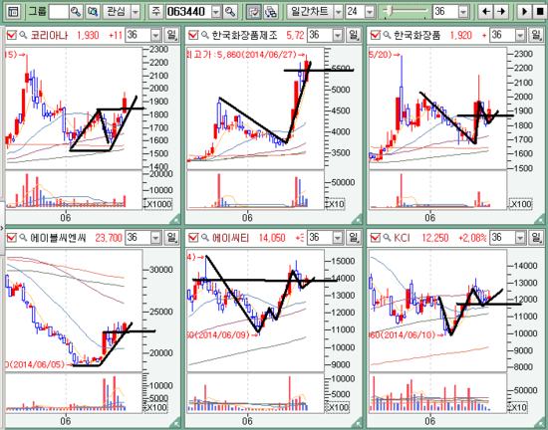Click the 코리아나 stock name

pyautogui.click(x=49, y=35)
